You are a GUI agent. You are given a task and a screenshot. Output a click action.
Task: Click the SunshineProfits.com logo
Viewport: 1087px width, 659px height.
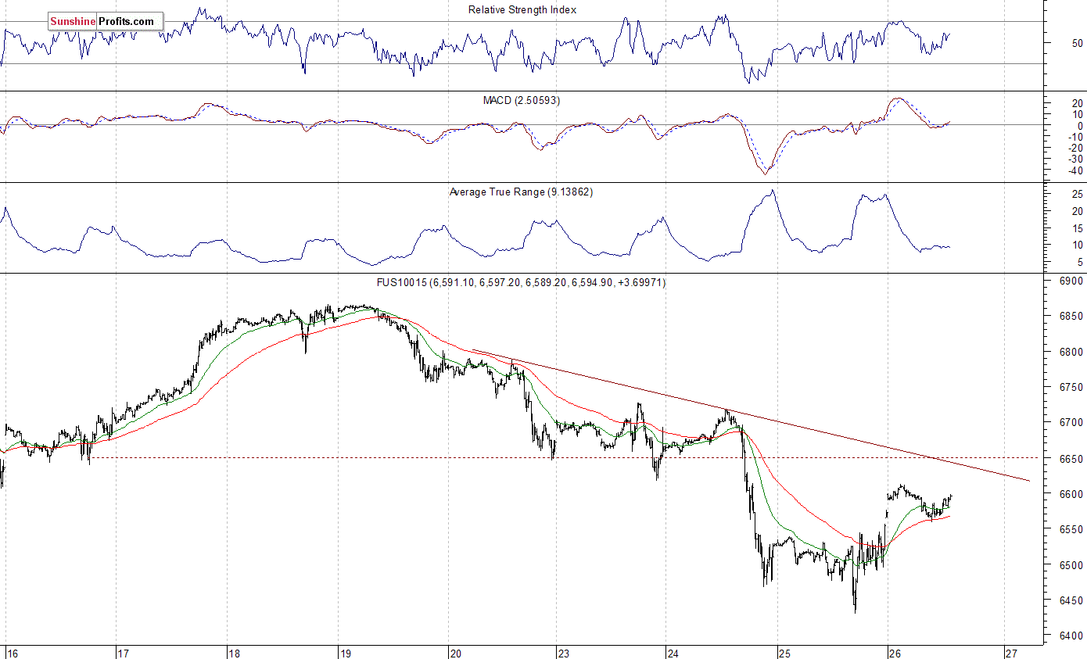[106, 22]
